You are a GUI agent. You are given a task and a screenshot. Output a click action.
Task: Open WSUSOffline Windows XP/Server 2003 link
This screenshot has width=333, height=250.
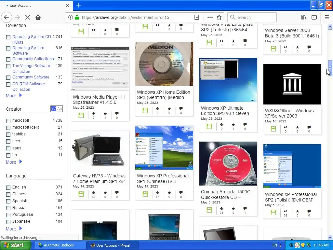(289, 113)
